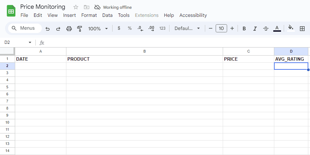Select column C header
This screenshot has height=155, width=310.
[249, 52]
